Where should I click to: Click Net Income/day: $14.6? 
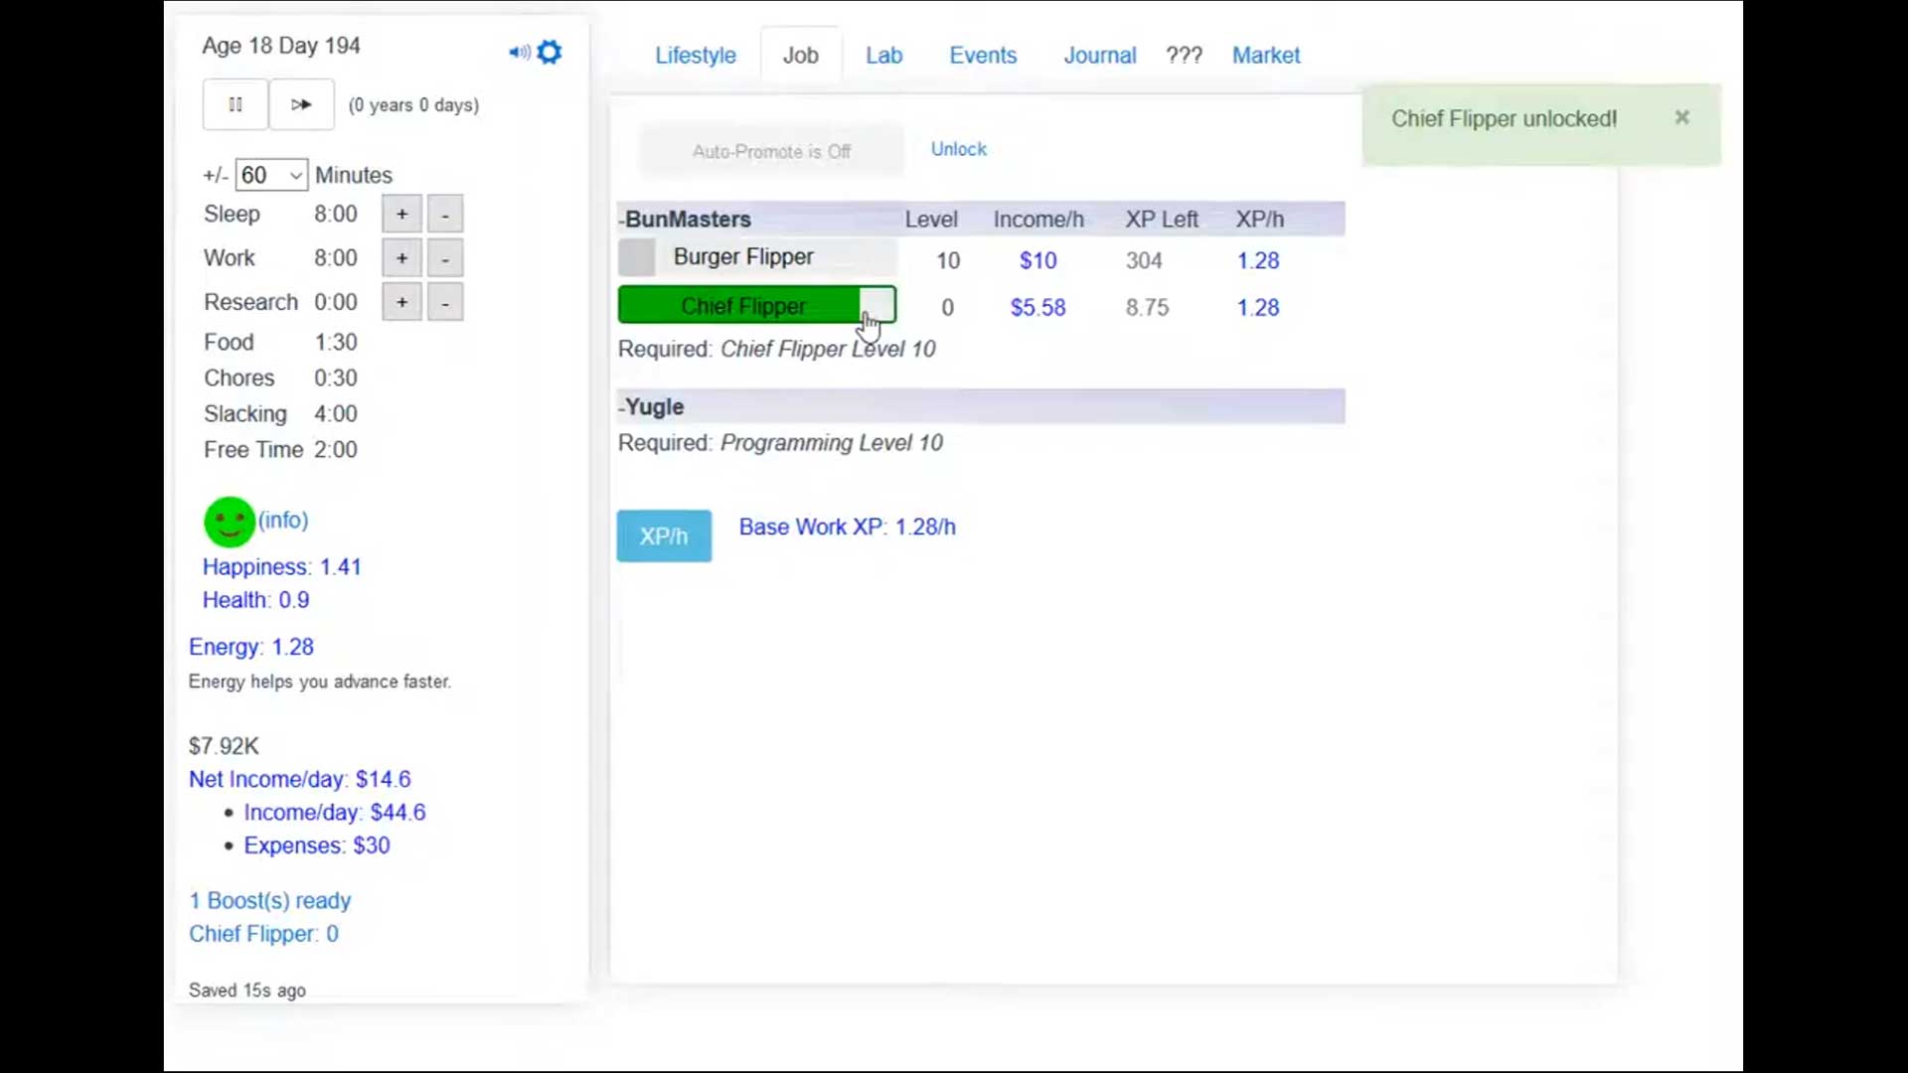click(299, 780)
